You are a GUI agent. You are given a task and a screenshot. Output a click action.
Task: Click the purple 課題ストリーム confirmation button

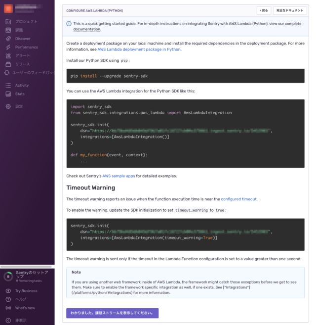point(112,313)
